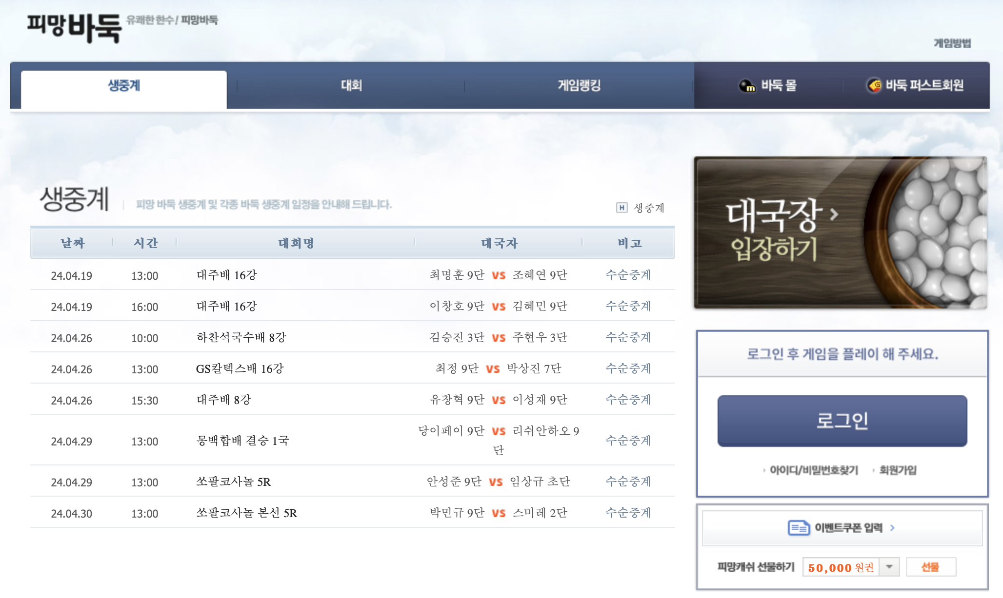1003x598 pixels.
Task: Open 수순중계 for 박민규 vs 스미레 match
Action: tap(628, 513)
